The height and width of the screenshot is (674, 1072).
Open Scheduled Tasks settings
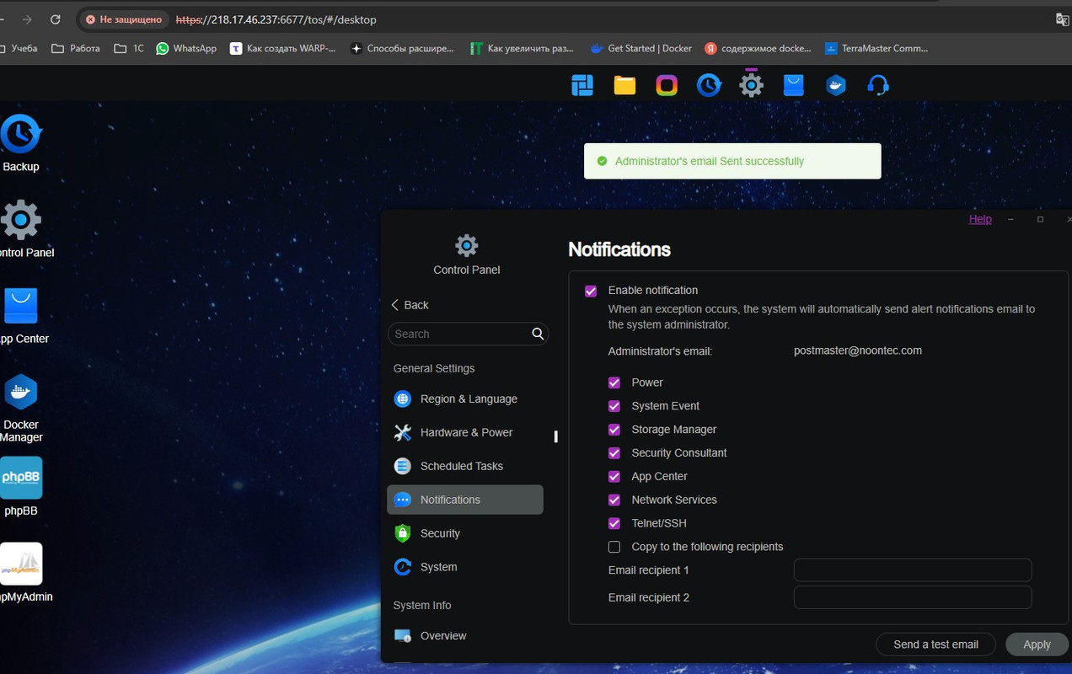point(465,466)
